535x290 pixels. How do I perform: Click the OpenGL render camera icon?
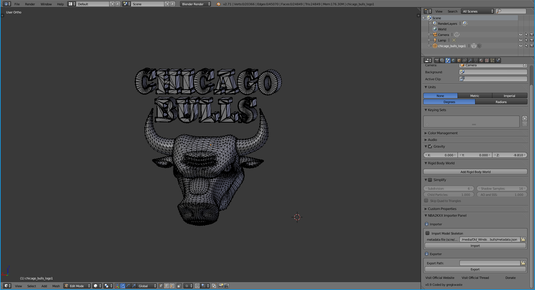[x=221, y=286]
